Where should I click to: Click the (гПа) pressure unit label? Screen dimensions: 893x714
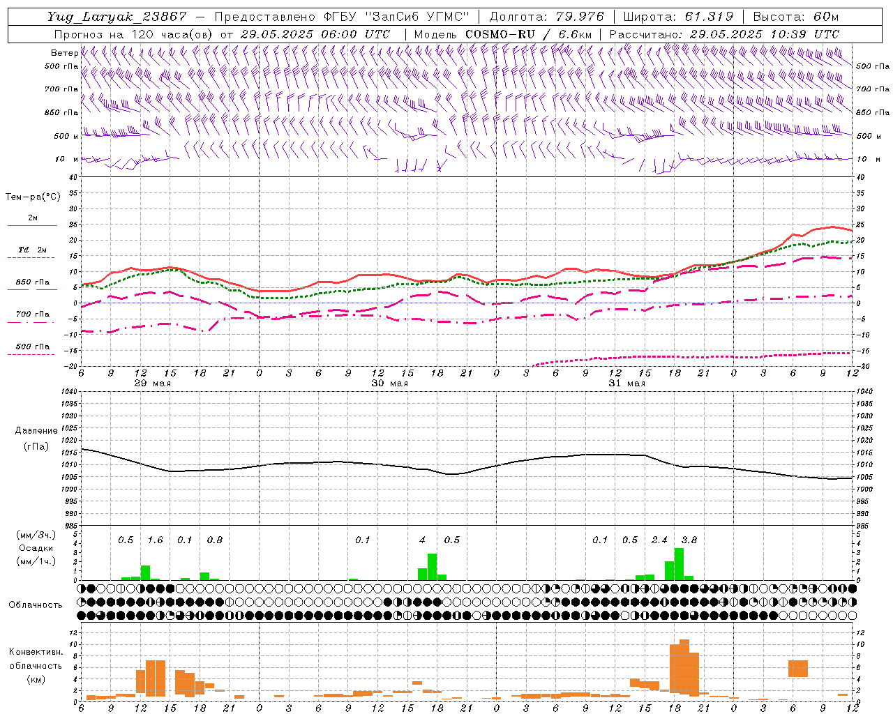click(x=36, y=447)
